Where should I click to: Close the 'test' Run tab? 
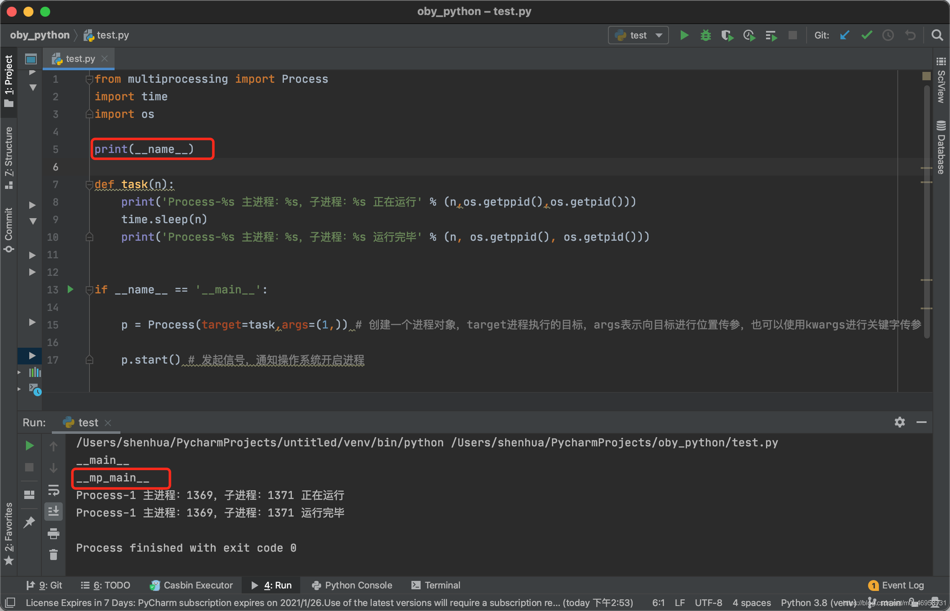108,423
